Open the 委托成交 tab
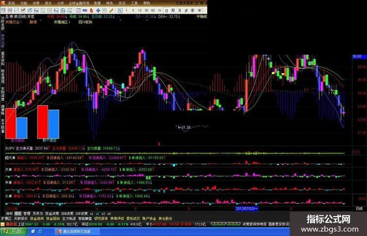The width and height of the screenshot is (367, 236). click(133, 219)
